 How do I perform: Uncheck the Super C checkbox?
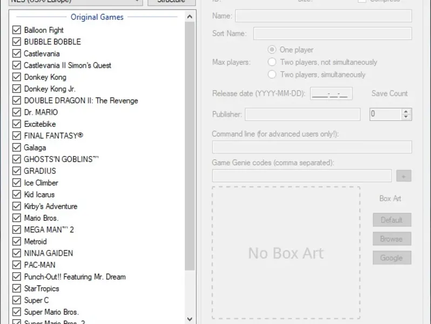17,300
